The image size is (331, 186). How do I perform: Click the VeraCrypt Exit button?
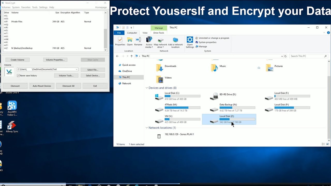(95, 86)
